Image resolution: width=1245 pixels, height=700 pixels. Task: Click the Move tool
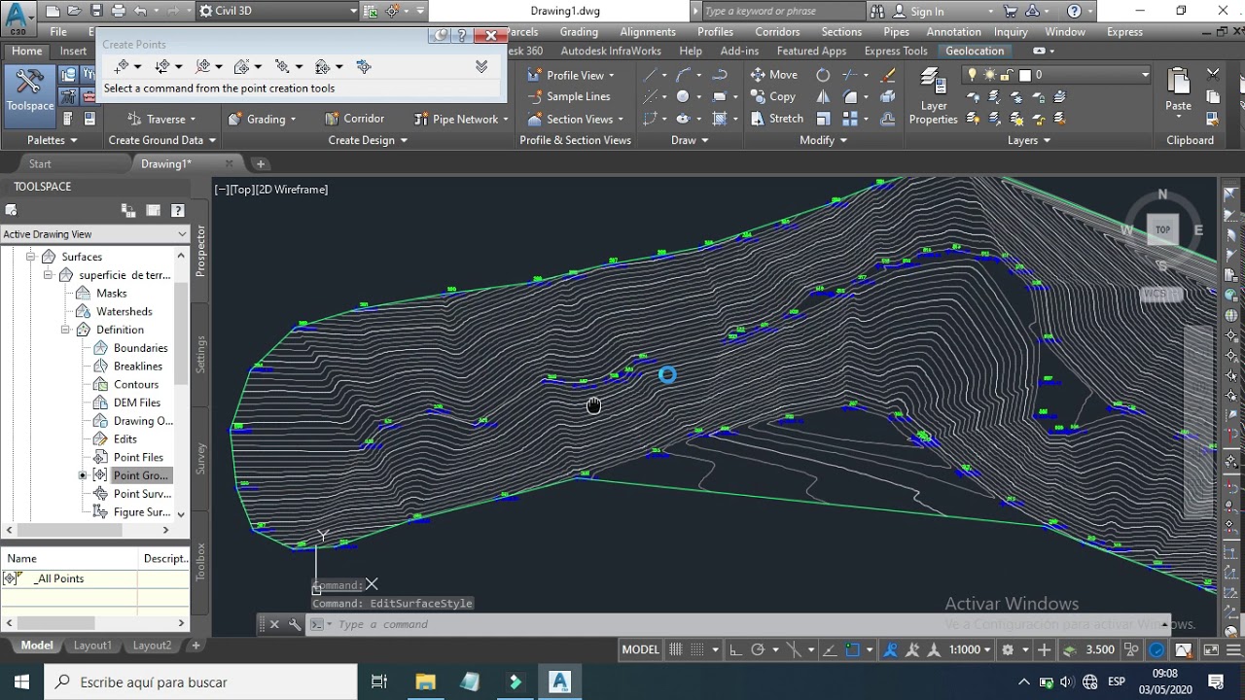coord(774,75)
